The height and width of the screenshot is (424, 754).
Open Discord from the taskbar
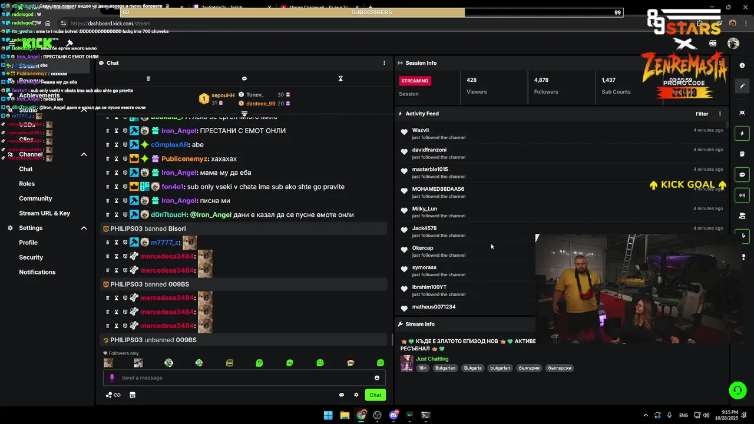click(393, 415)
